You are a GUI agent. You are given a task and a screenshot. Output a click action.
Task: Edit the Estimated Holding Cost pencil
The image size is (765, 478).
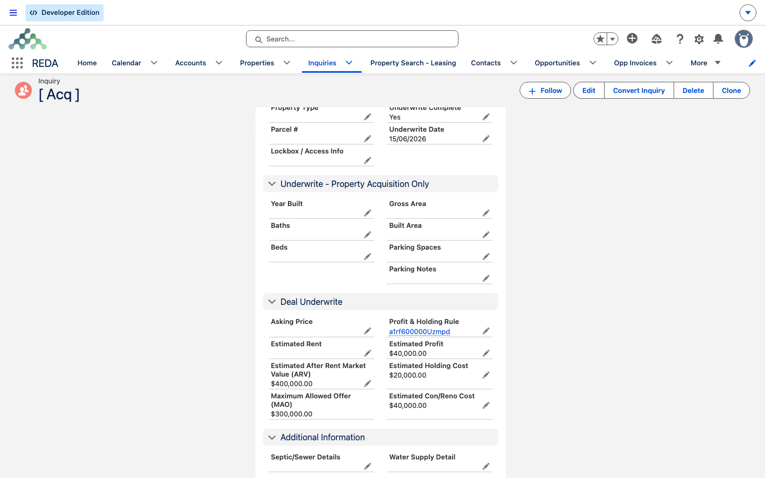coord(486,375)
